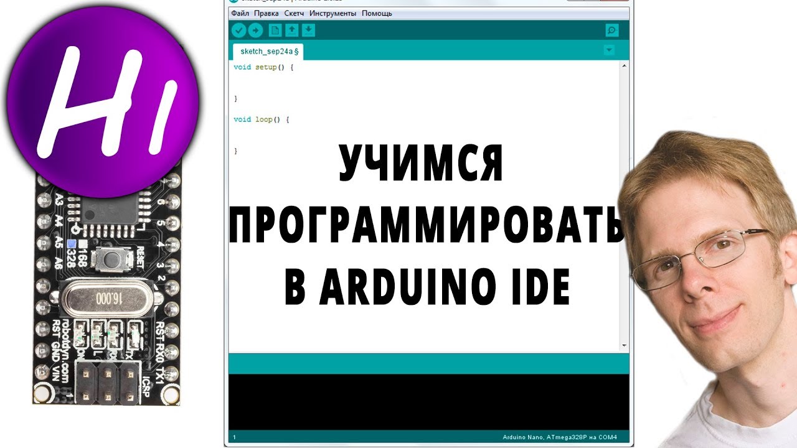Click the Upload arrow icon

(255, 30)
